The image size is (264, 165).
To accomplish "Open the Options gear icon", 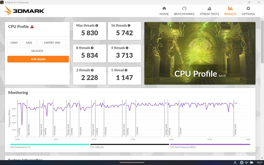I will click(x=248, y=9).
